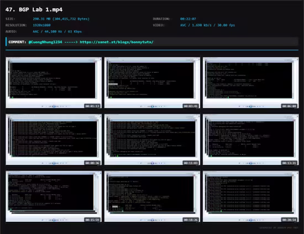Image resolution: width=304 pixels, height=234 pixels.
Task: Click the sanet.st/blogs/bonnytuts URL in the comment
Action: click(117, 42)
